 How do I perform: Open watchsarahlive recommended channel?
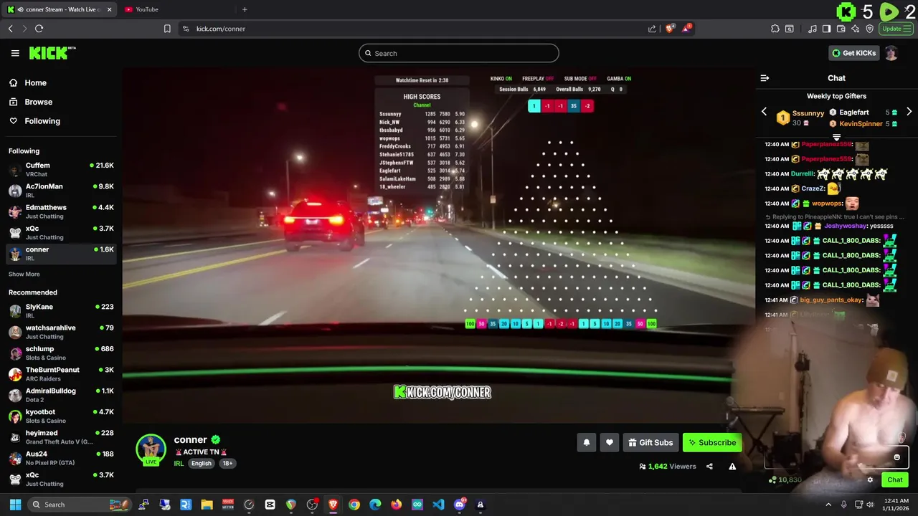60,332
